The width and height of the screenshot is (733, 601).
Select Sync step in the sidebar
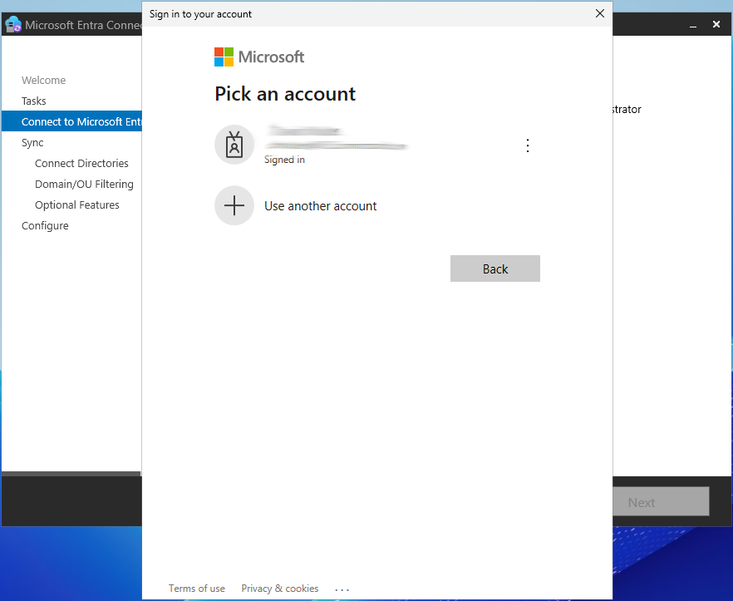(32, 143)
